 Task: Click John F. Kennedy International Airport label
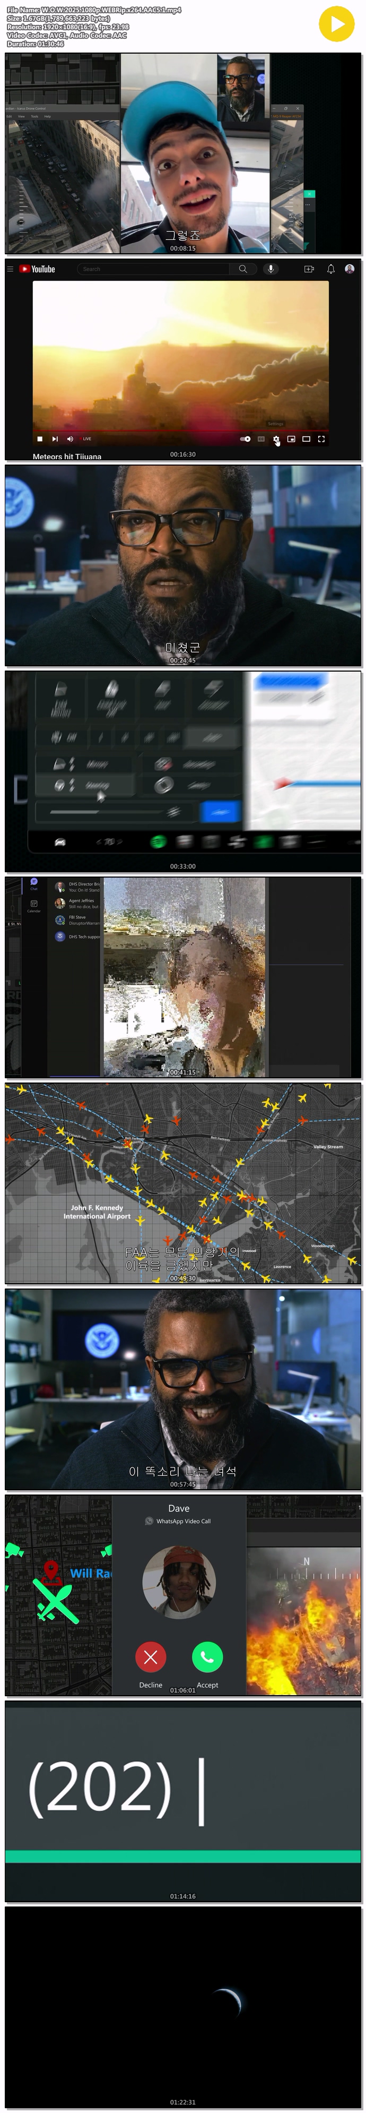[97, 1212]
